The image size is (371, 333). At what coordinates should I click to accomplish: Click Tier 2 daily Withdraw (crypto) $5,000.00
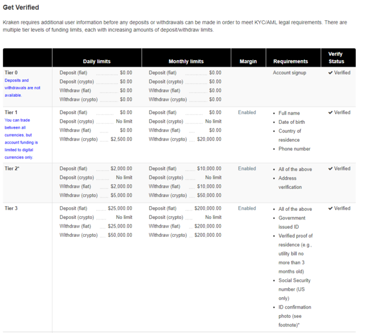click(121, 195)
